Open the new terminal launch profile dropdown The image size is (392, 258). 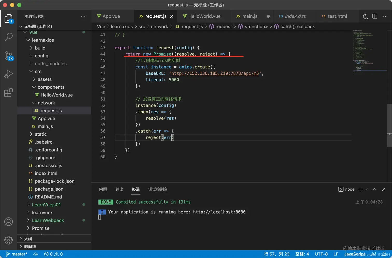click(366, 189)
